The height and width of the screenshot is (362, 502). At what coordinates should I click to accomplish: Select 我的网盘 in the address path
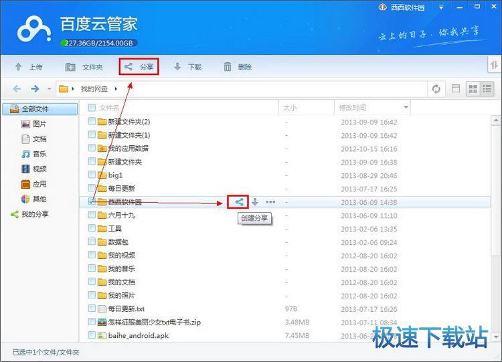click(x=94, y=88)
